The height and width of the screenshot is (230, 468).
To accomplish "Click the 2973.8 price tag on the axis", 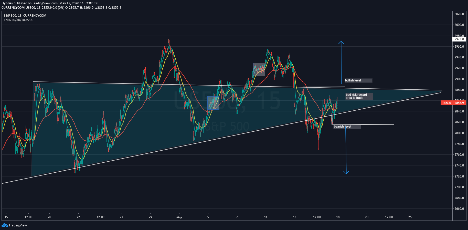I will pos(459,39).
